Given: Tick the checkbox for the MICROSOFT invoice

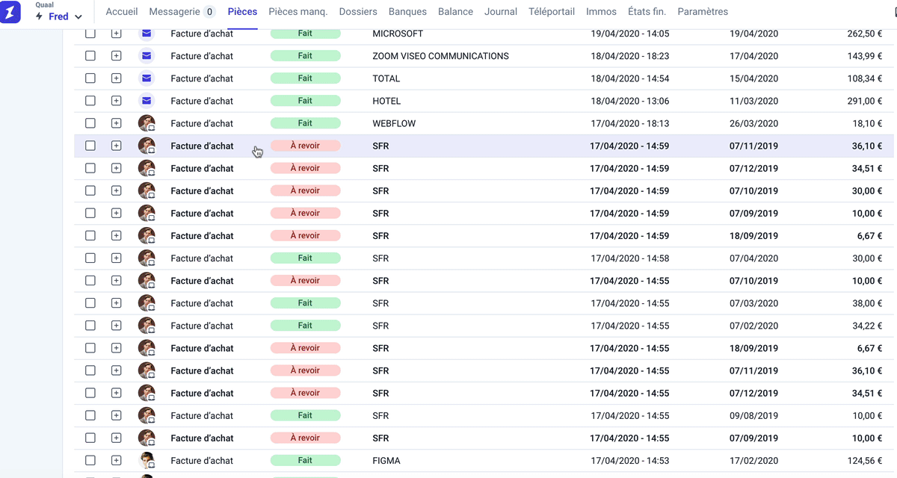Looking at the screenshot, I should pos(90,34).
